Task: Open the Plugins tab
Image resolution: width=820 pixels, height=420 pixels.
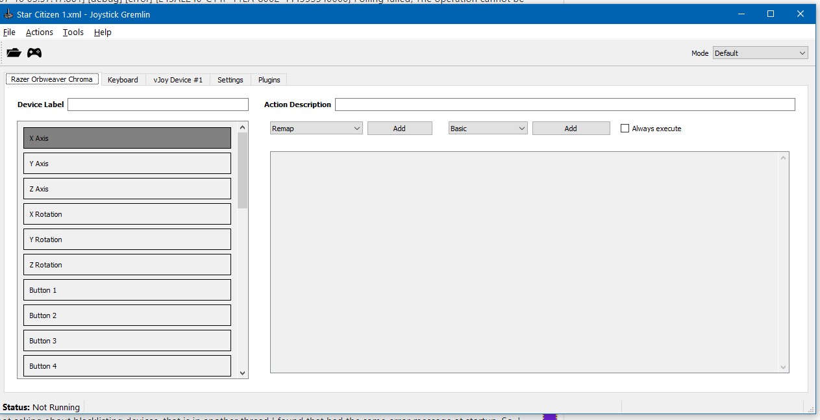Action: pyautogui.click(x=269, y=80)
